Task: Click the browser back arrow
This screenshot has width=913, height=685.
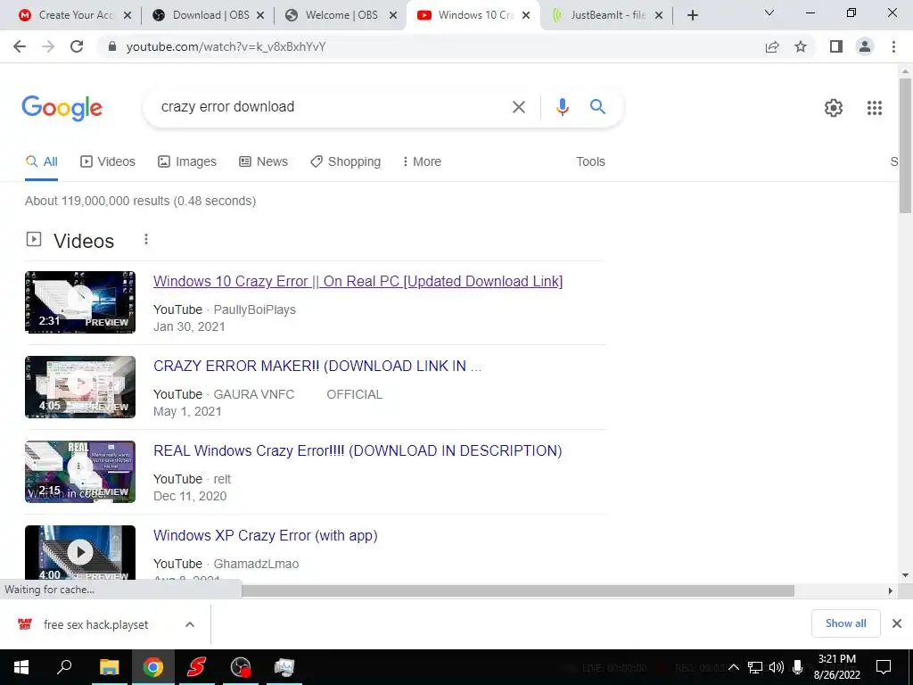Action: (20, 46)
